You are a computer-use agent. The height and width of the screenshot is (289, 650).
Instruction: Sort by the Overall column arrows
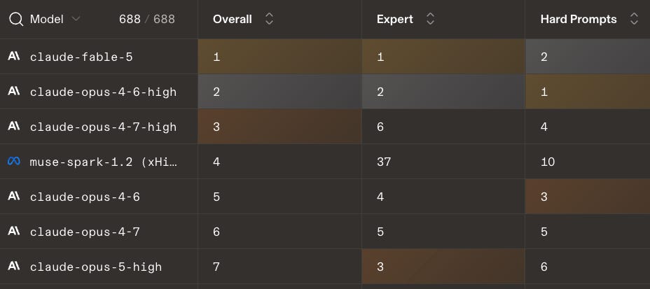269,19
